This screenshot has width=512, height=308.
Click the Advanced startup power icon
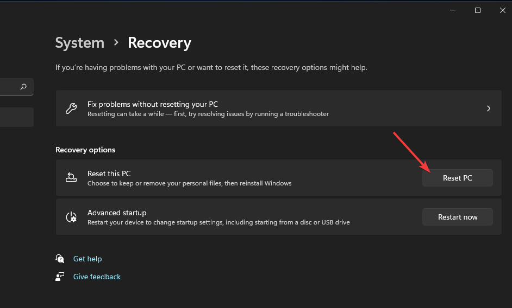71,217
